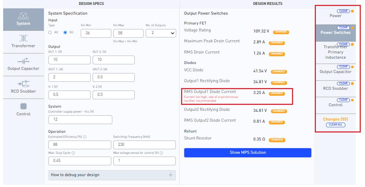Open the Output Capacitor results tab

(x=336, y=72)
